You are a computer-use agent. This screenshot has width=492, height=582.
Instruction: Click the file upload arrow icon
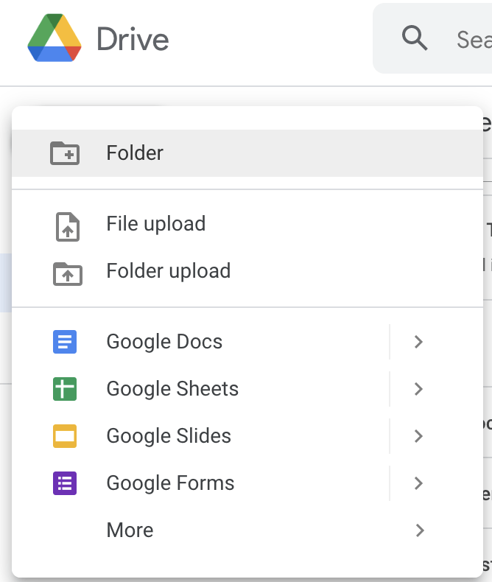[x=68, y=227]
